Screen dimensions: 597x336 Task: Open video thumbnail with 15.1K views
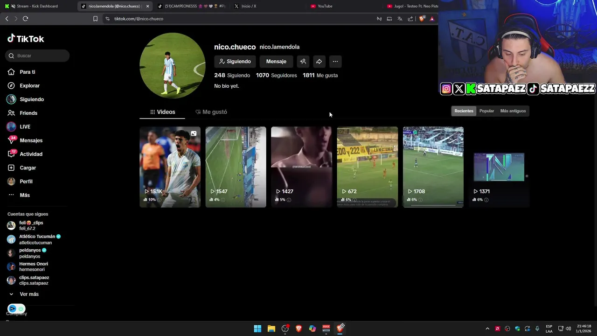170,167
